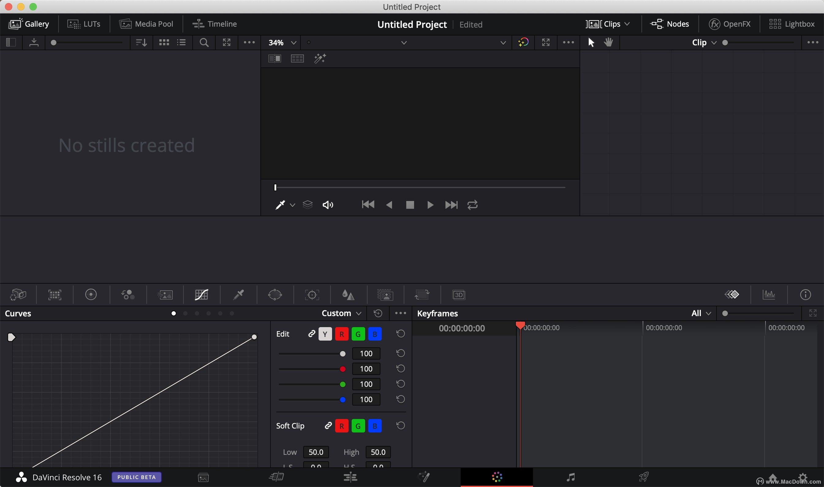Toggle Soft Clip G green channel
824x487 pixels.
pos(358,426)
